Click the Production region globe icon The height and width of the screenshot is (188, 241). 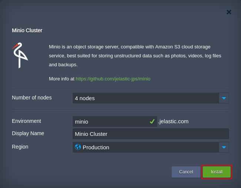pos(78,147)
